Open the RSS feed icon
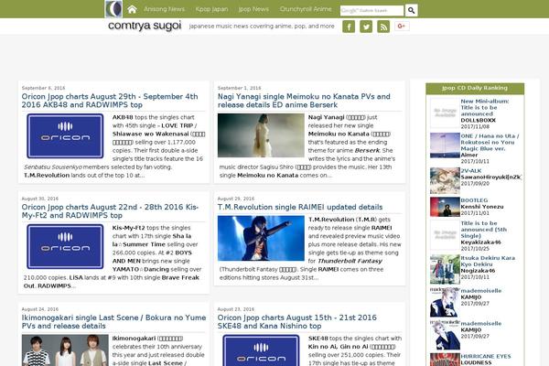The image size is (549, 366). (x=383, y=27)
